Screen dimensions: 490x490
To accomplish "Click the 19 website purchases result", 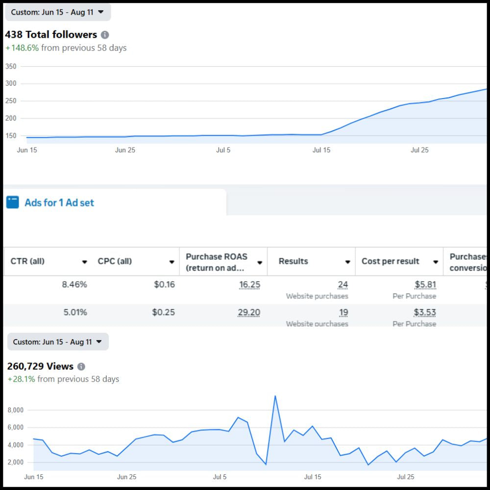I will click(343, 313).
